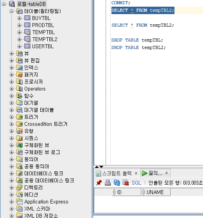Image resolution: width=203 pixels, height=218 pixels.
Task: Click the 함수 functions folder icon
Action: pos(20,96)
